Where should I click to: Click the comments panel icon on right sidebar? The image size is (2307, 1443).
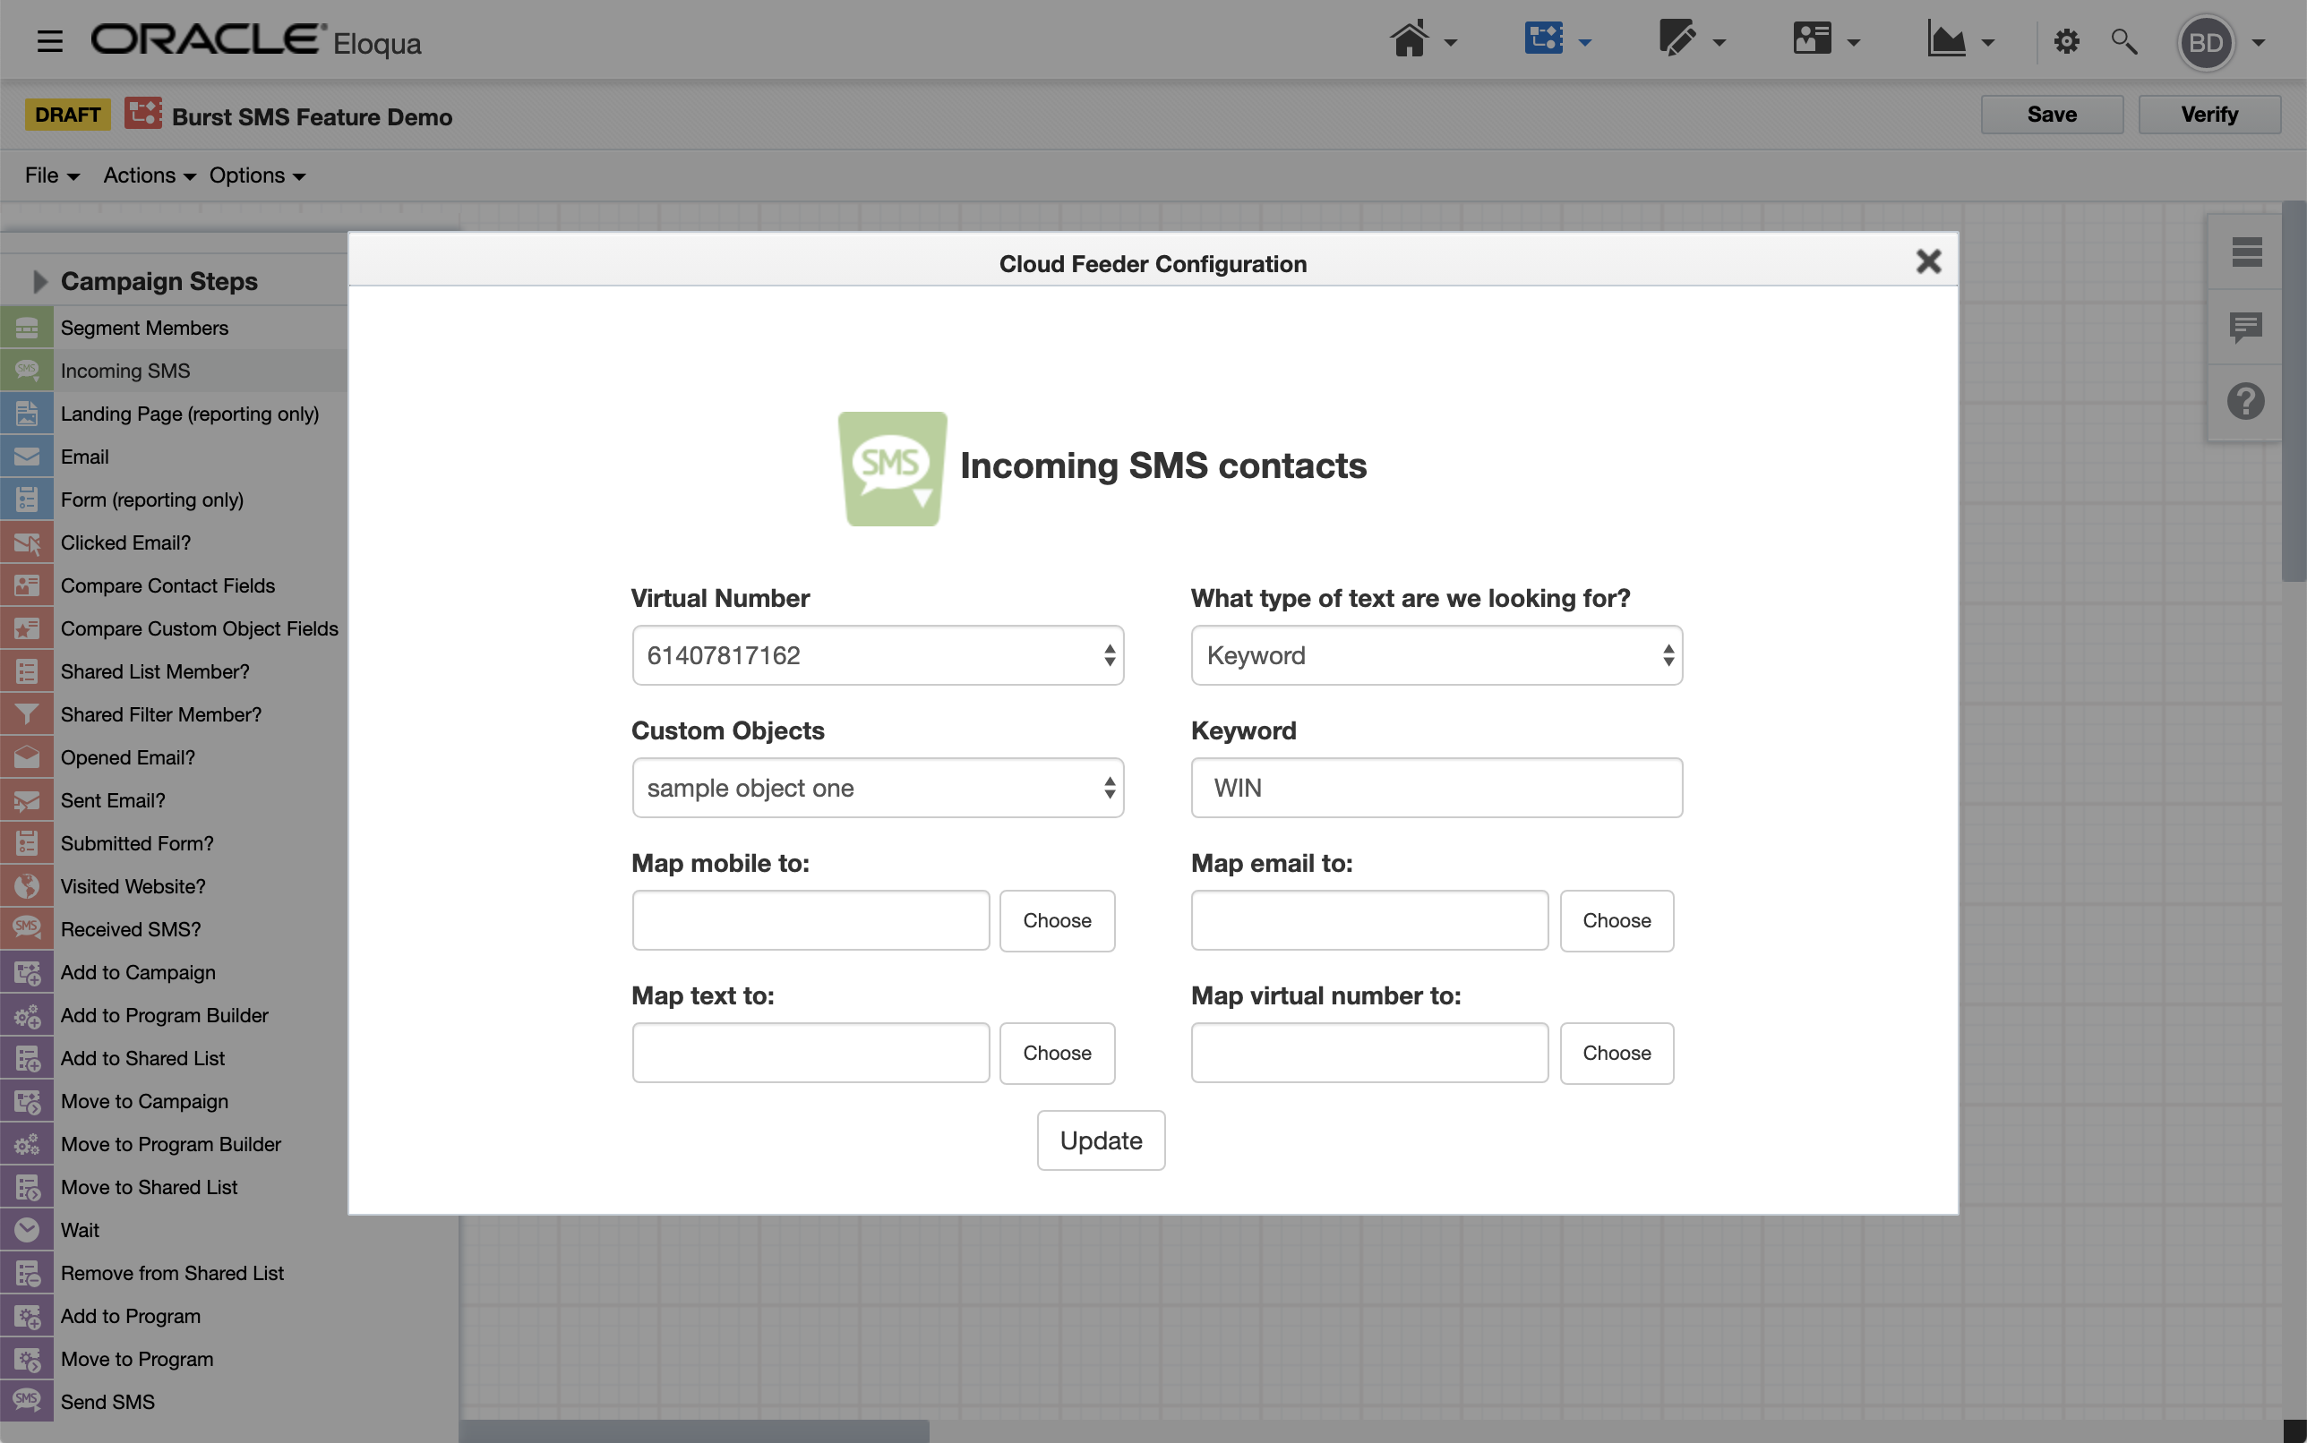[x=2246, y=327]
